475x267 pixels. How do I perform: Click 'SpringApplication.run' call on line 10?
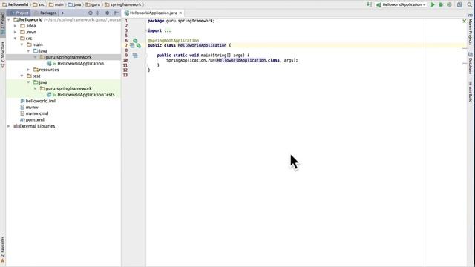(191, 60)
